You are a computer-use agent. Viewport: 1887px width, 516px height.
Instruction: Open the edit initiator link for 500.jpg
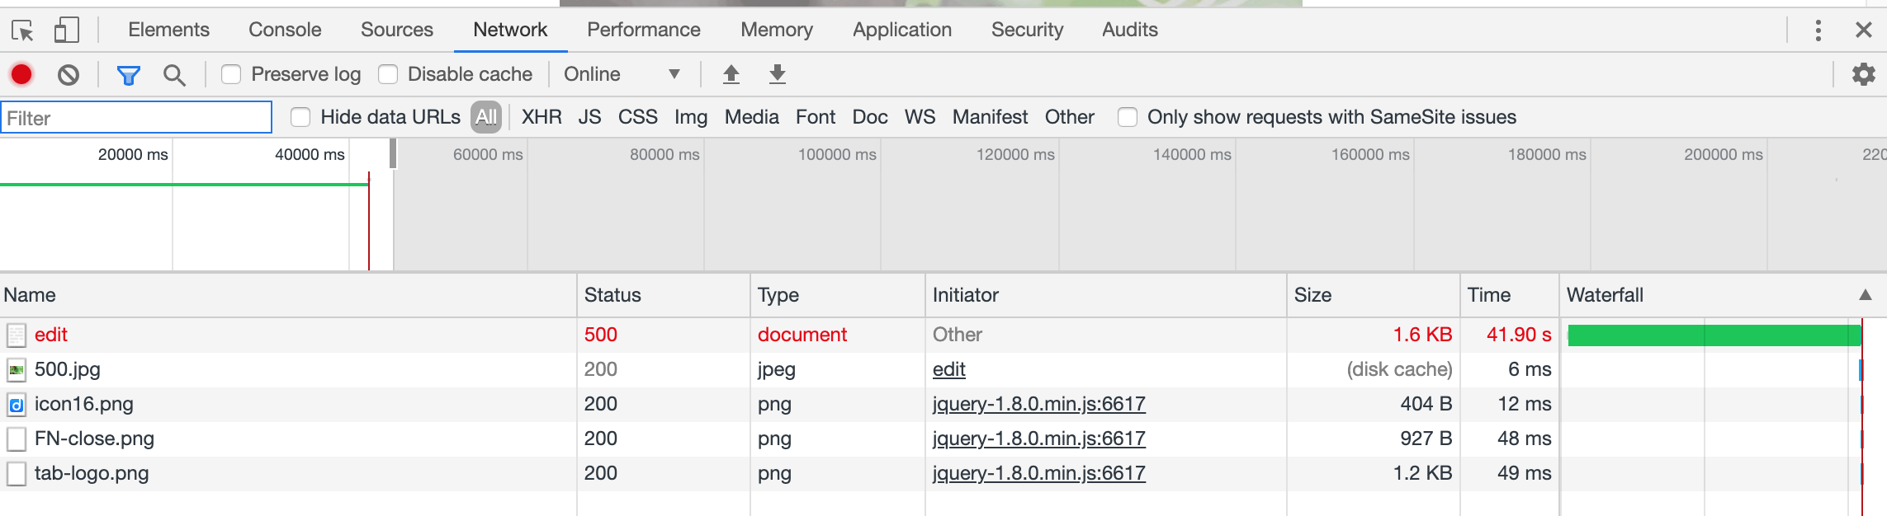click(948, 369)
